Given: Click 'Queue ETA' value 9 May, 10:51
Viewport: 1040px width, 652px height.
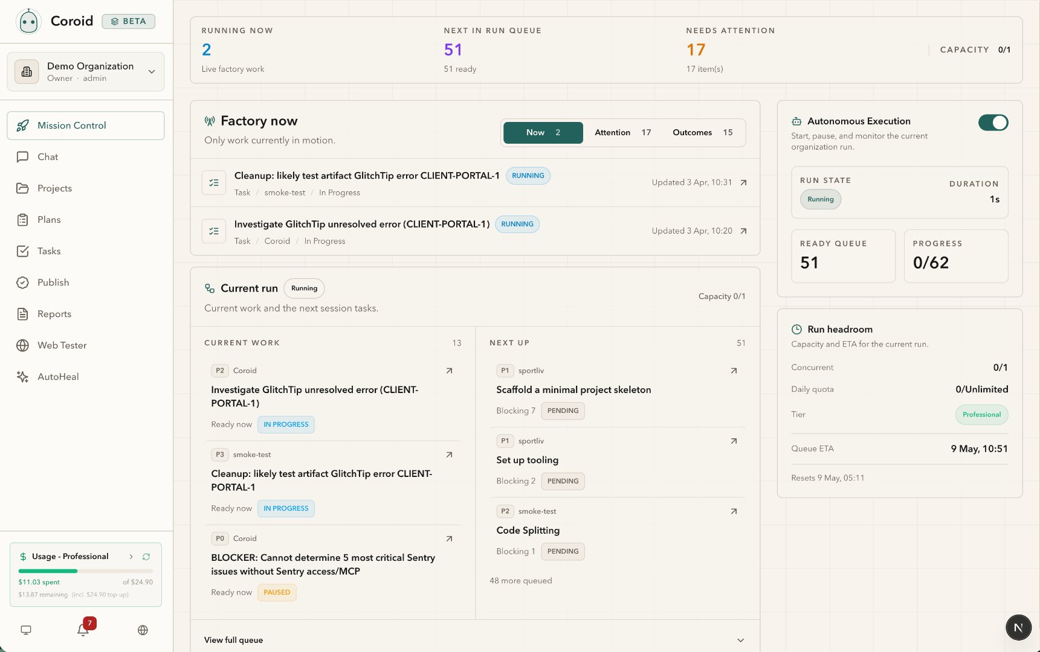Looking at the screenshot, I should tap(979, 449).
